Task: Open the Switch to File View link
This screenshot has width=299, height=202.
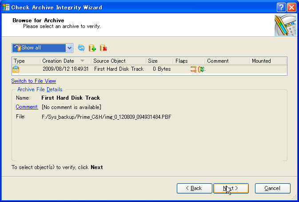Action: tap(34, 81)
